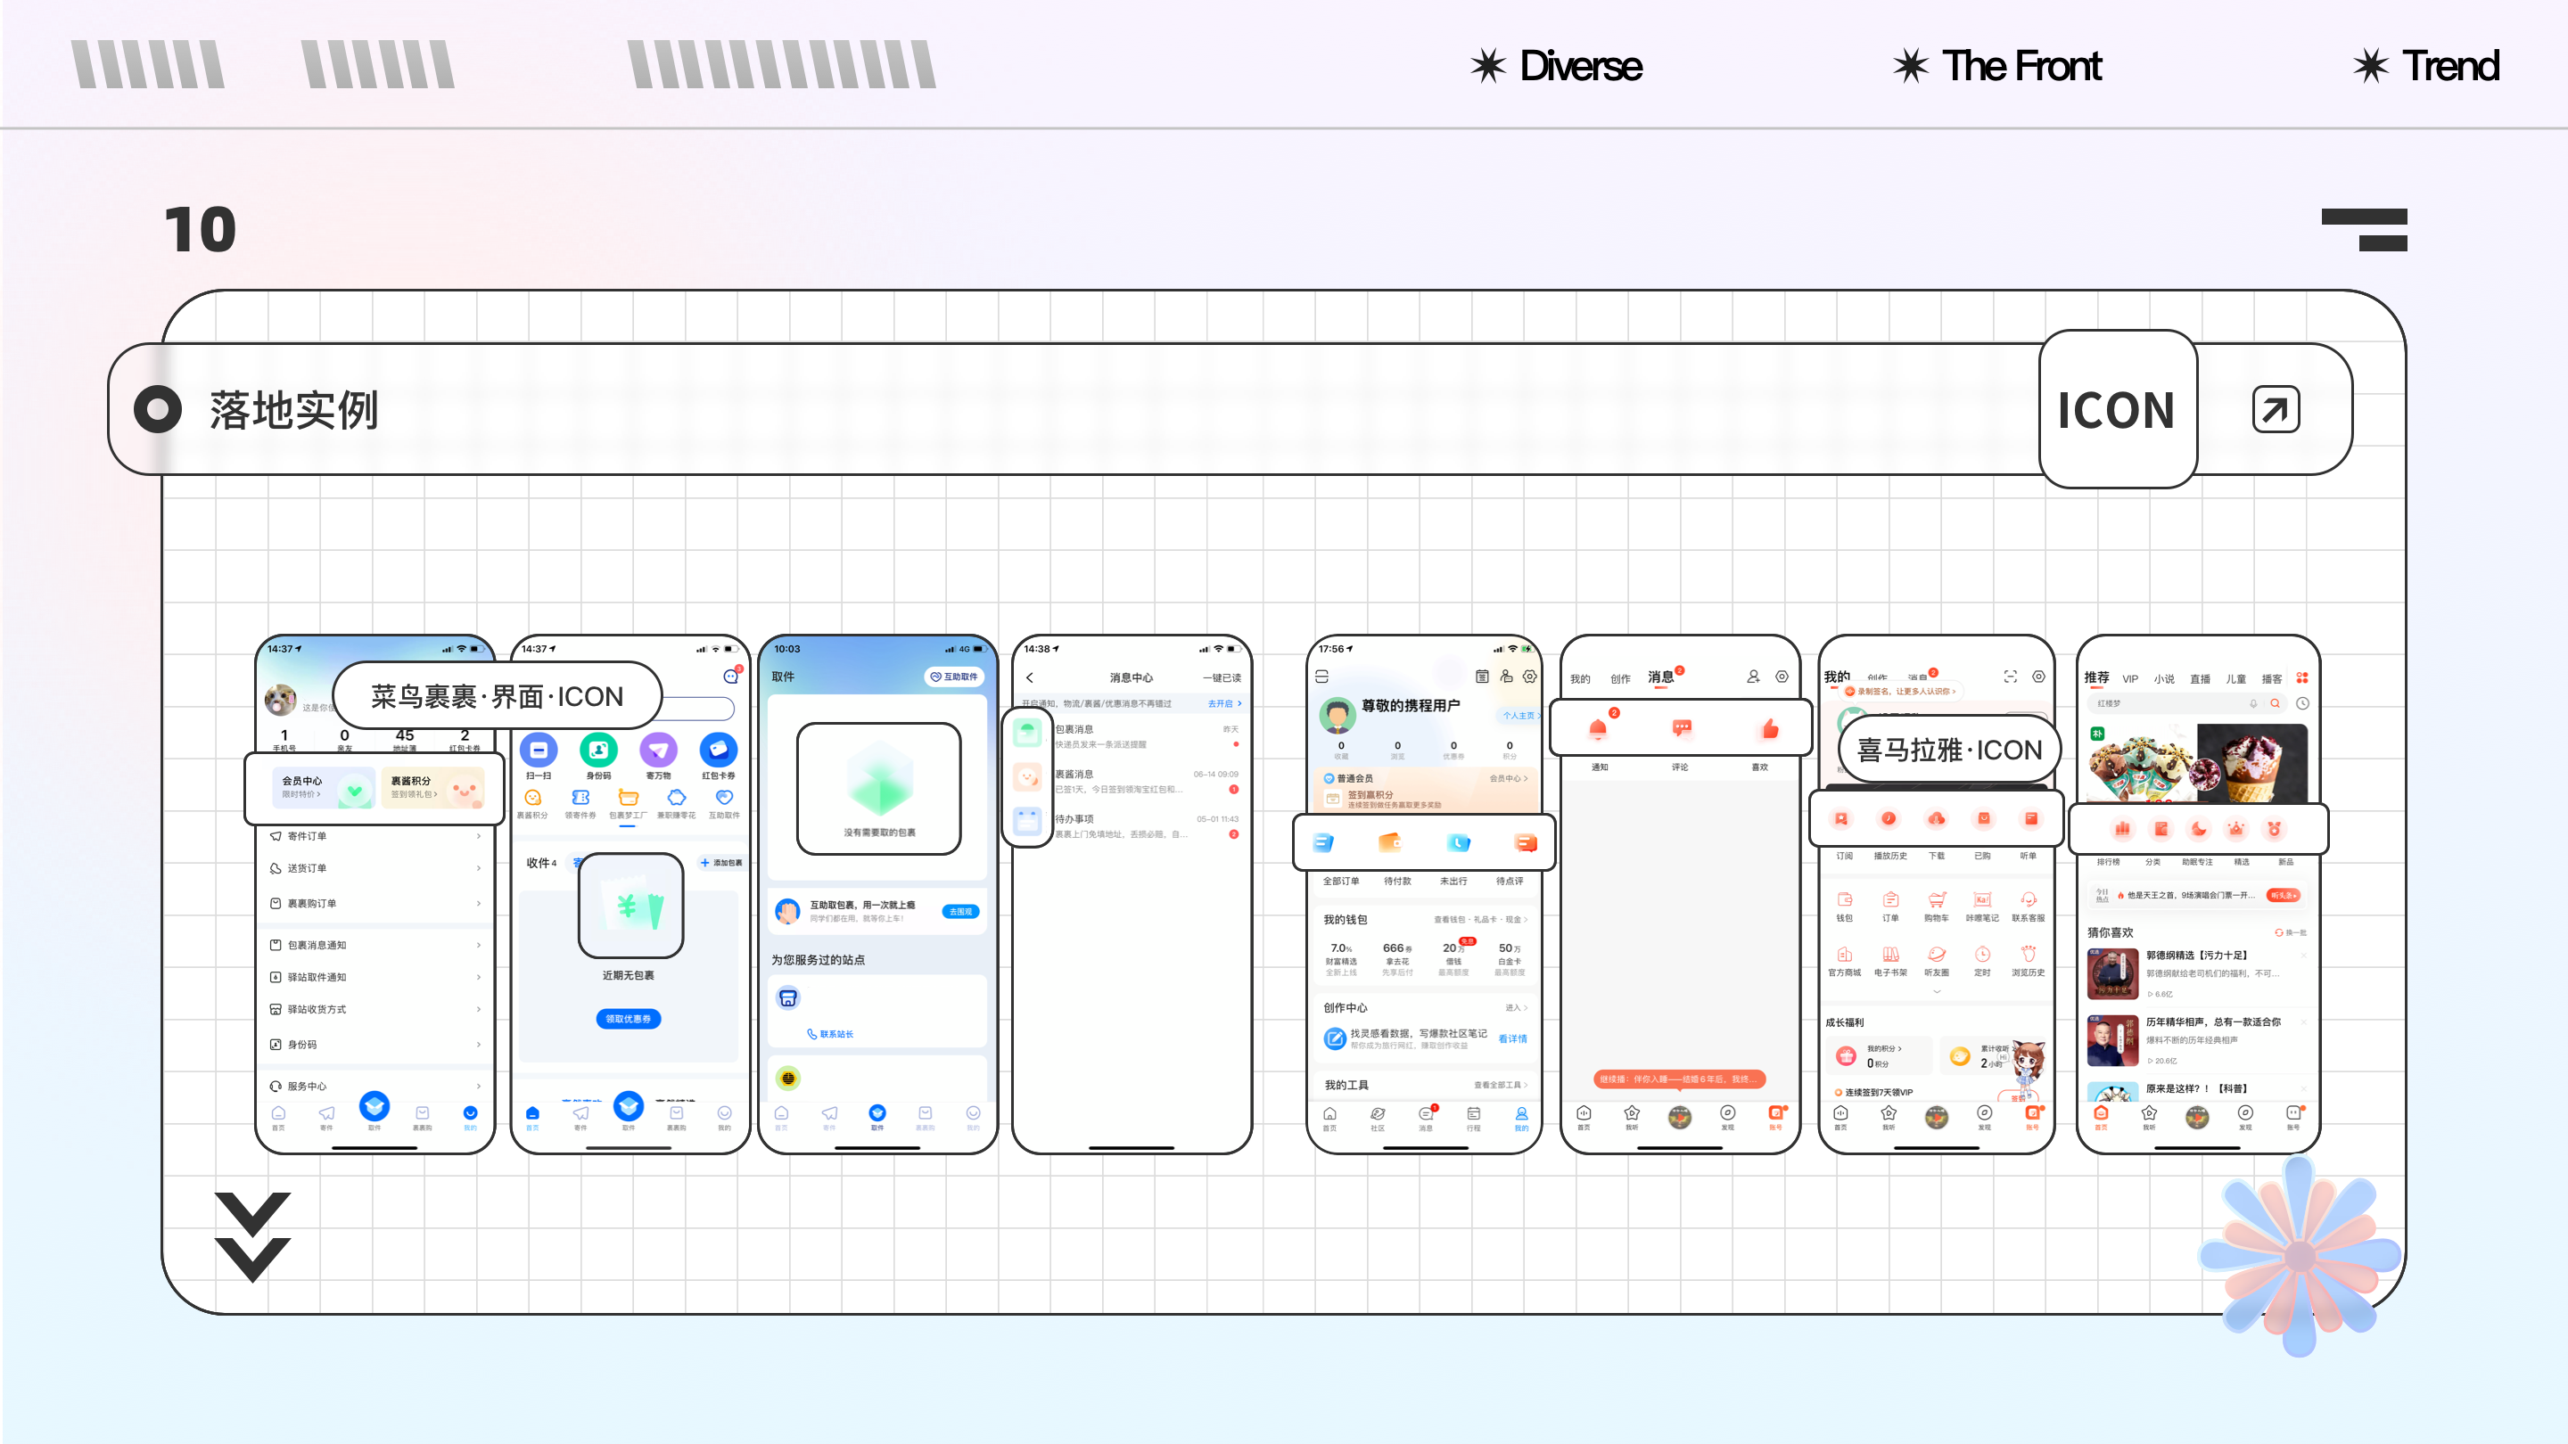Click the arrow icon beside ICON label
Viewport: 2568px width, 1444px height.
point(2276,410)
